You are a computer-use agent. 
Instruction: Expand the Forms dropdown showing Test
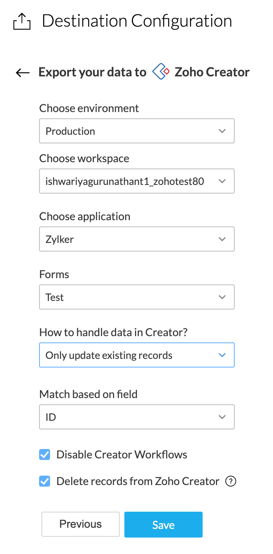136,297
